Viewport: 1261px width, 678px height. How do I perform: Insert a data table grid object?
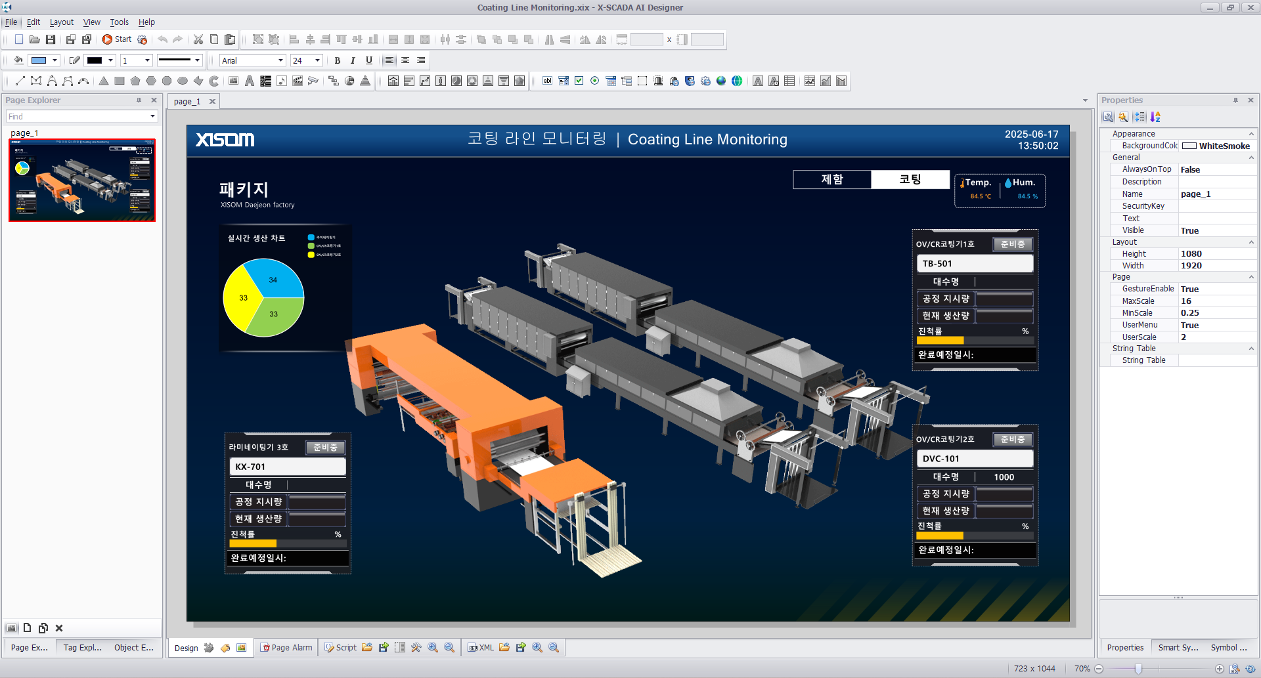pos(789,81)
